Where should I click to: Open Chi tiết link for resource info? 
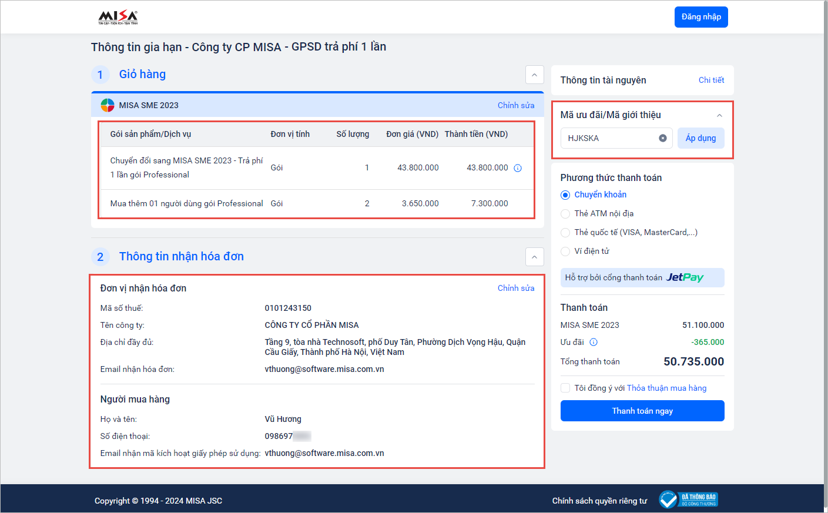coord(711,80)
